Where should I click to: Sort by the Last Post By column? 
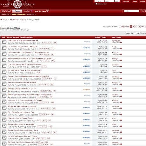coord(116,37)
